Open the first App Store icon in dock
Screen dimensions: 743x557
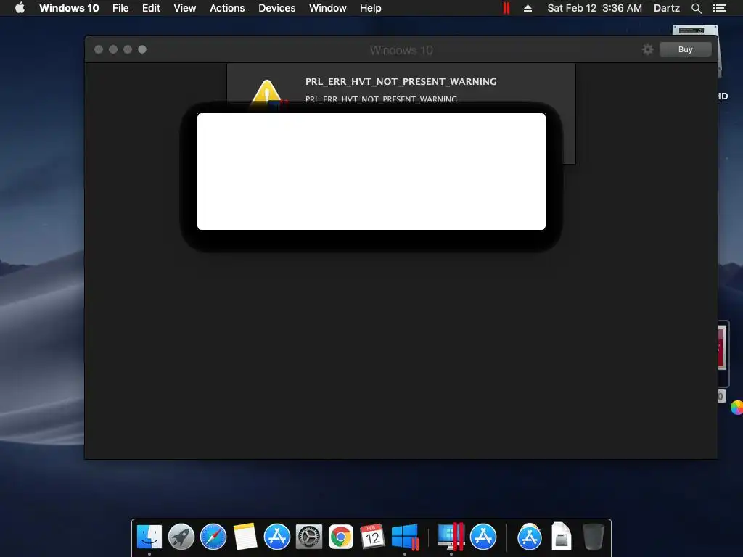coord(276,537)
